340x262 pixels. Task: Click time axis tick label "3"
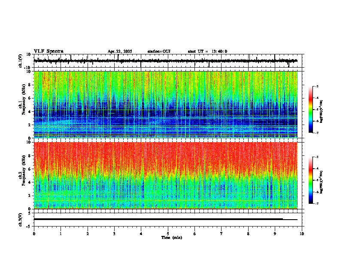[114, 234]
